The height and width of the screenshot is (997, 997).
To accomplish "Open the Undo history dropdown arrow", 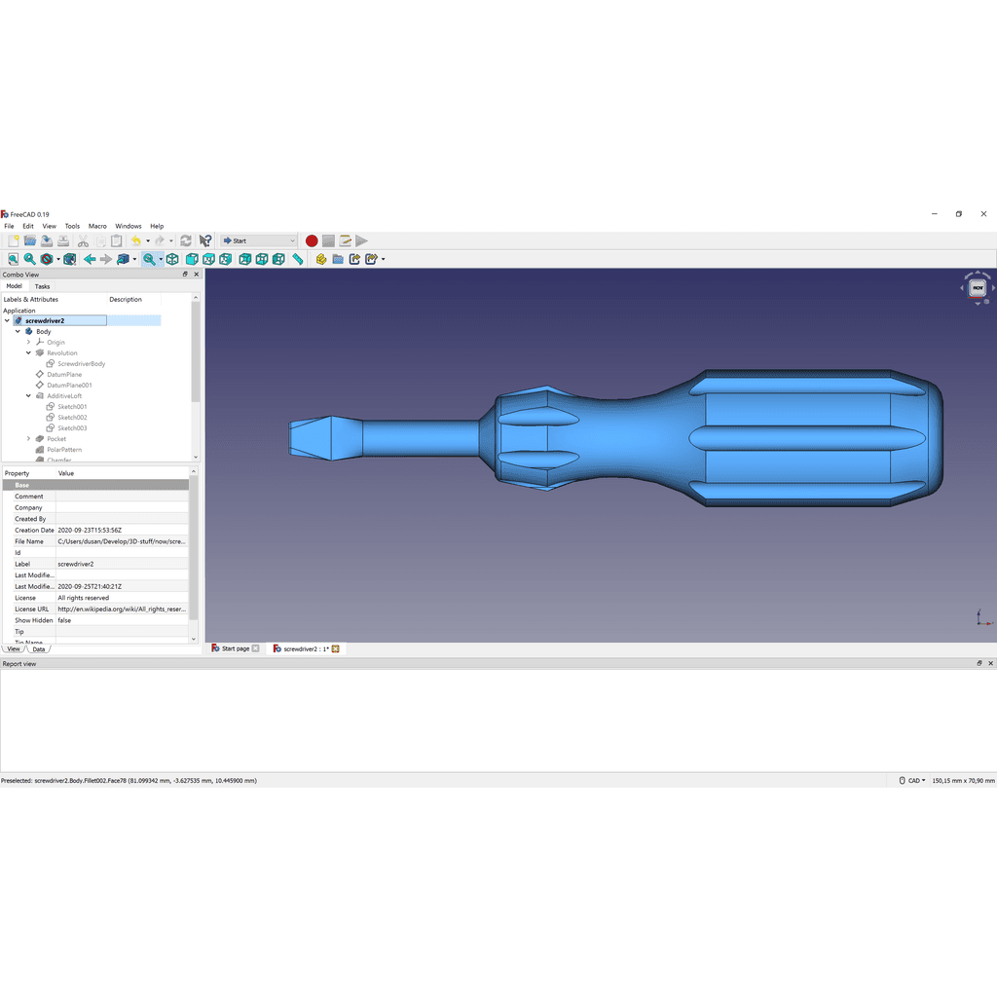I will click(x=148, y=241).
